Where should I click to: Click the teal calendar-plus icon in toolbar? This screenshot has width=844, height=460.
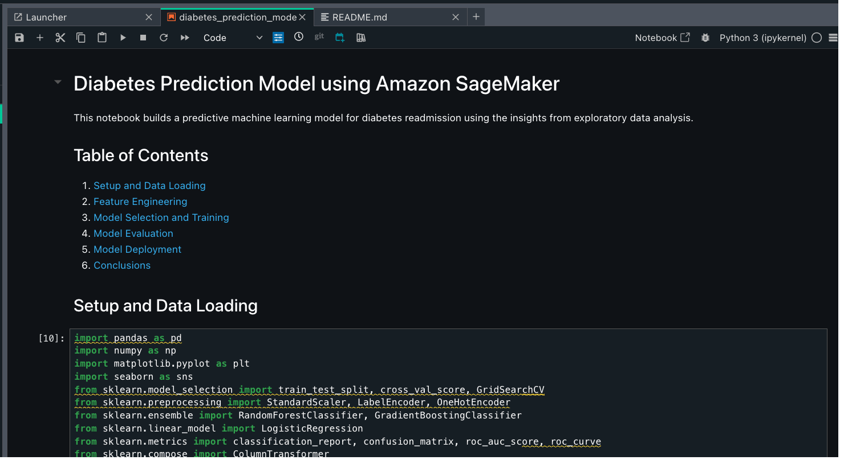coord(340,38)
